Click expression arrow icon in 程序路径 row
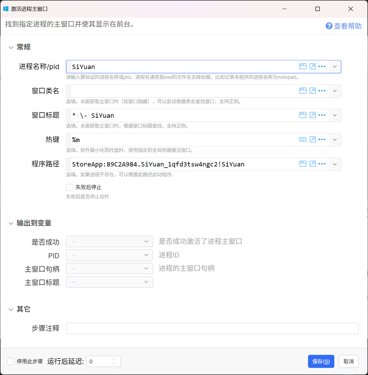 click(x=313, y=164)
